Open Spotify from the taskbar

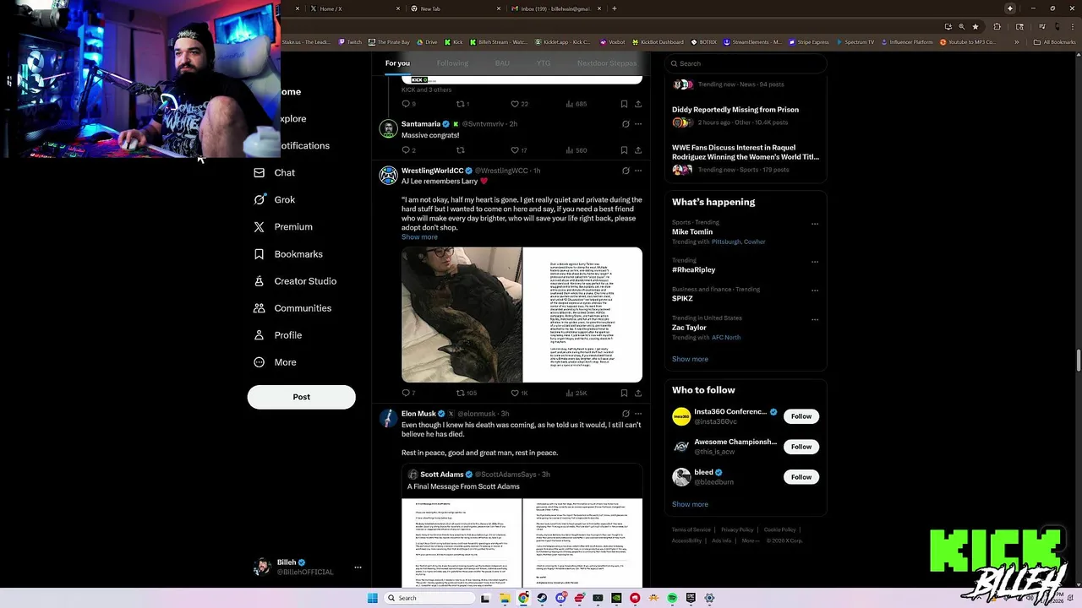click(672, 598)
